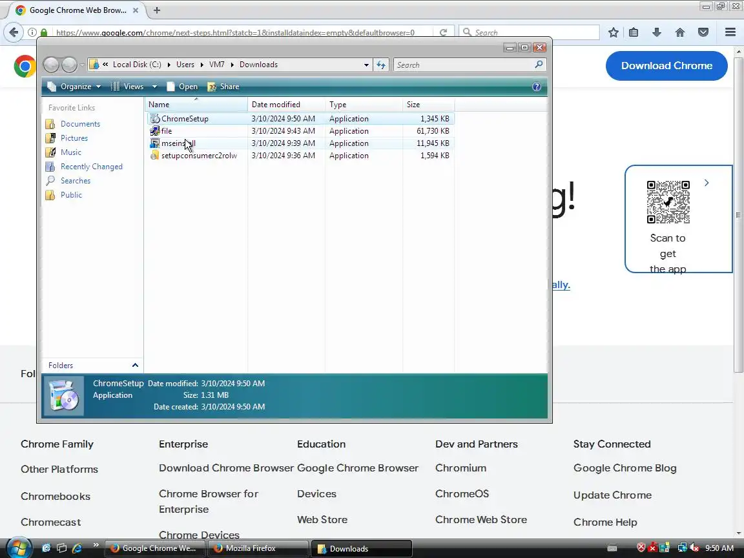This screenshot has height=558, width=744.
Task: Open Web Store link under Education
Action: [322, 519]
